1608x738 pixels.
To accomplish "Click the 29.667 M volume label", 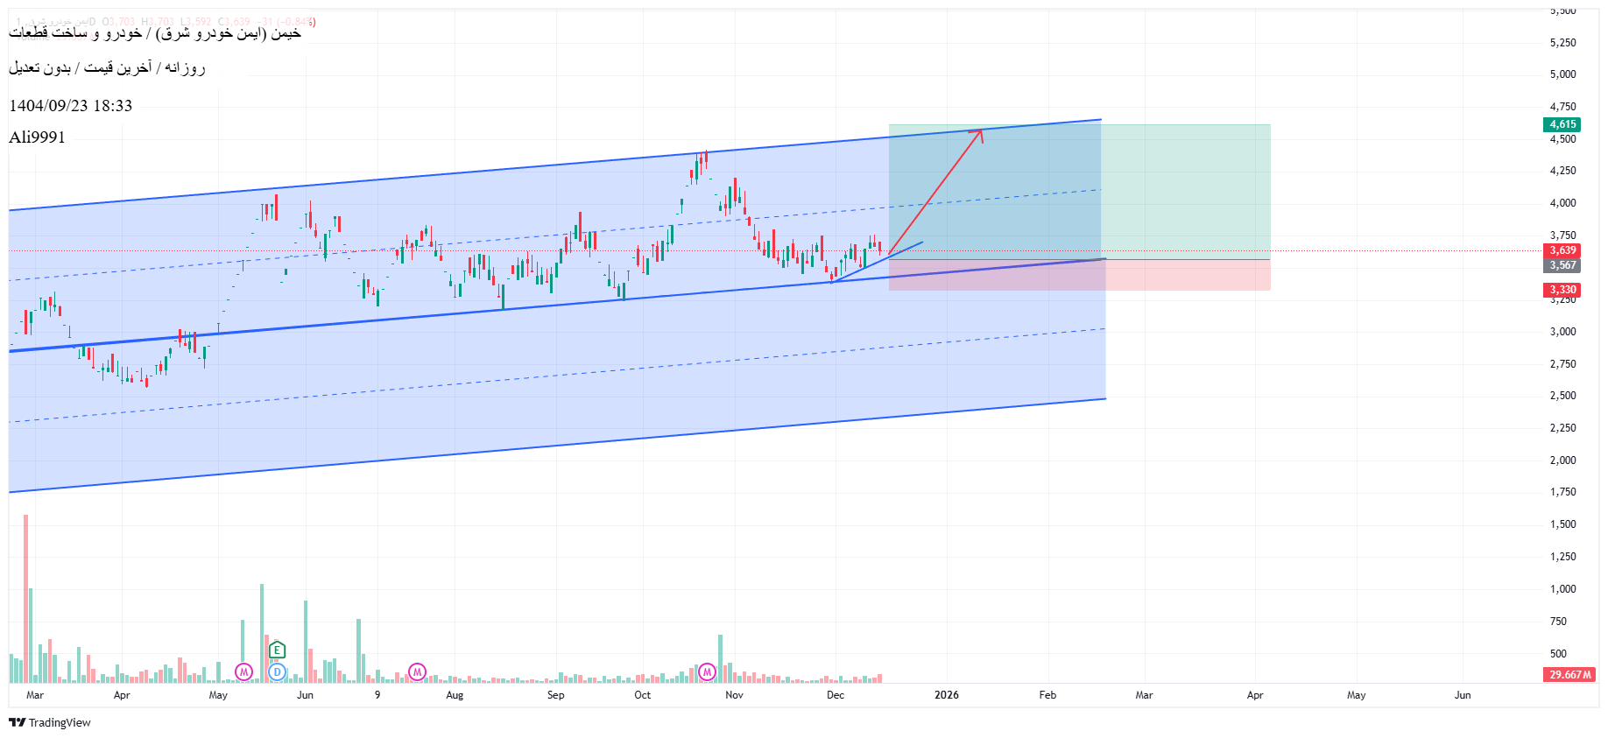I will [1569, 675].
